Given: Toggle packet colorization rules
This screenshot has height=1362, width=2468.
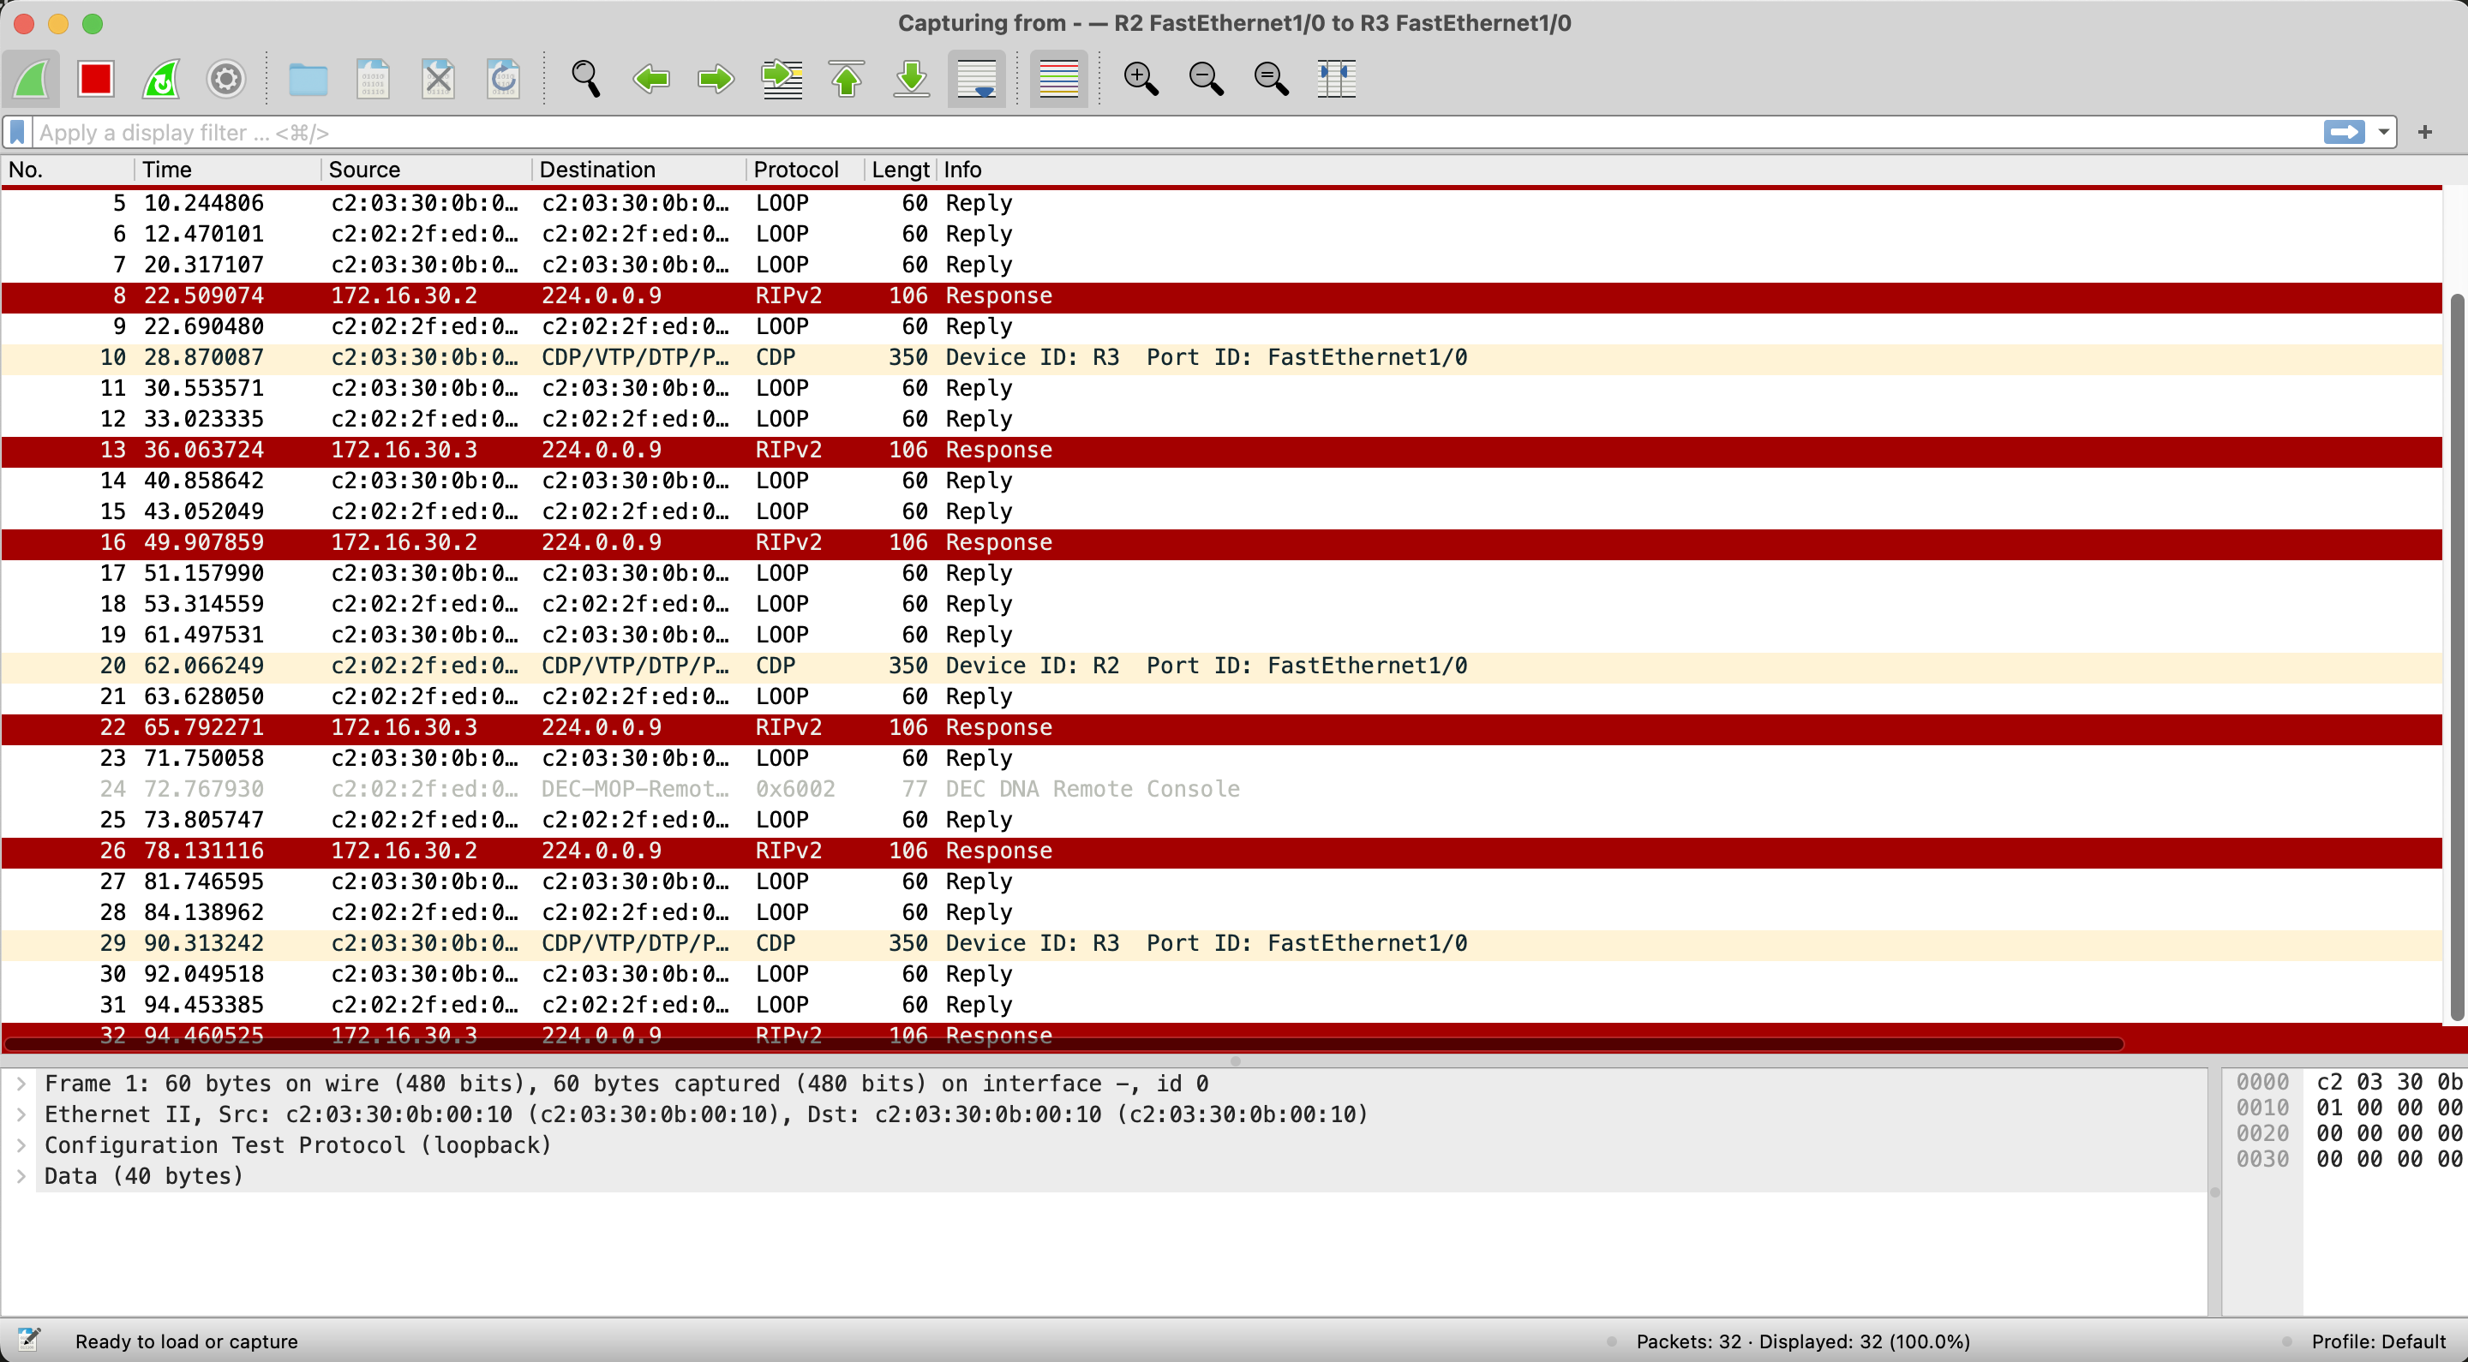Looking at the screenshot, I should (x=1058, y=79).
